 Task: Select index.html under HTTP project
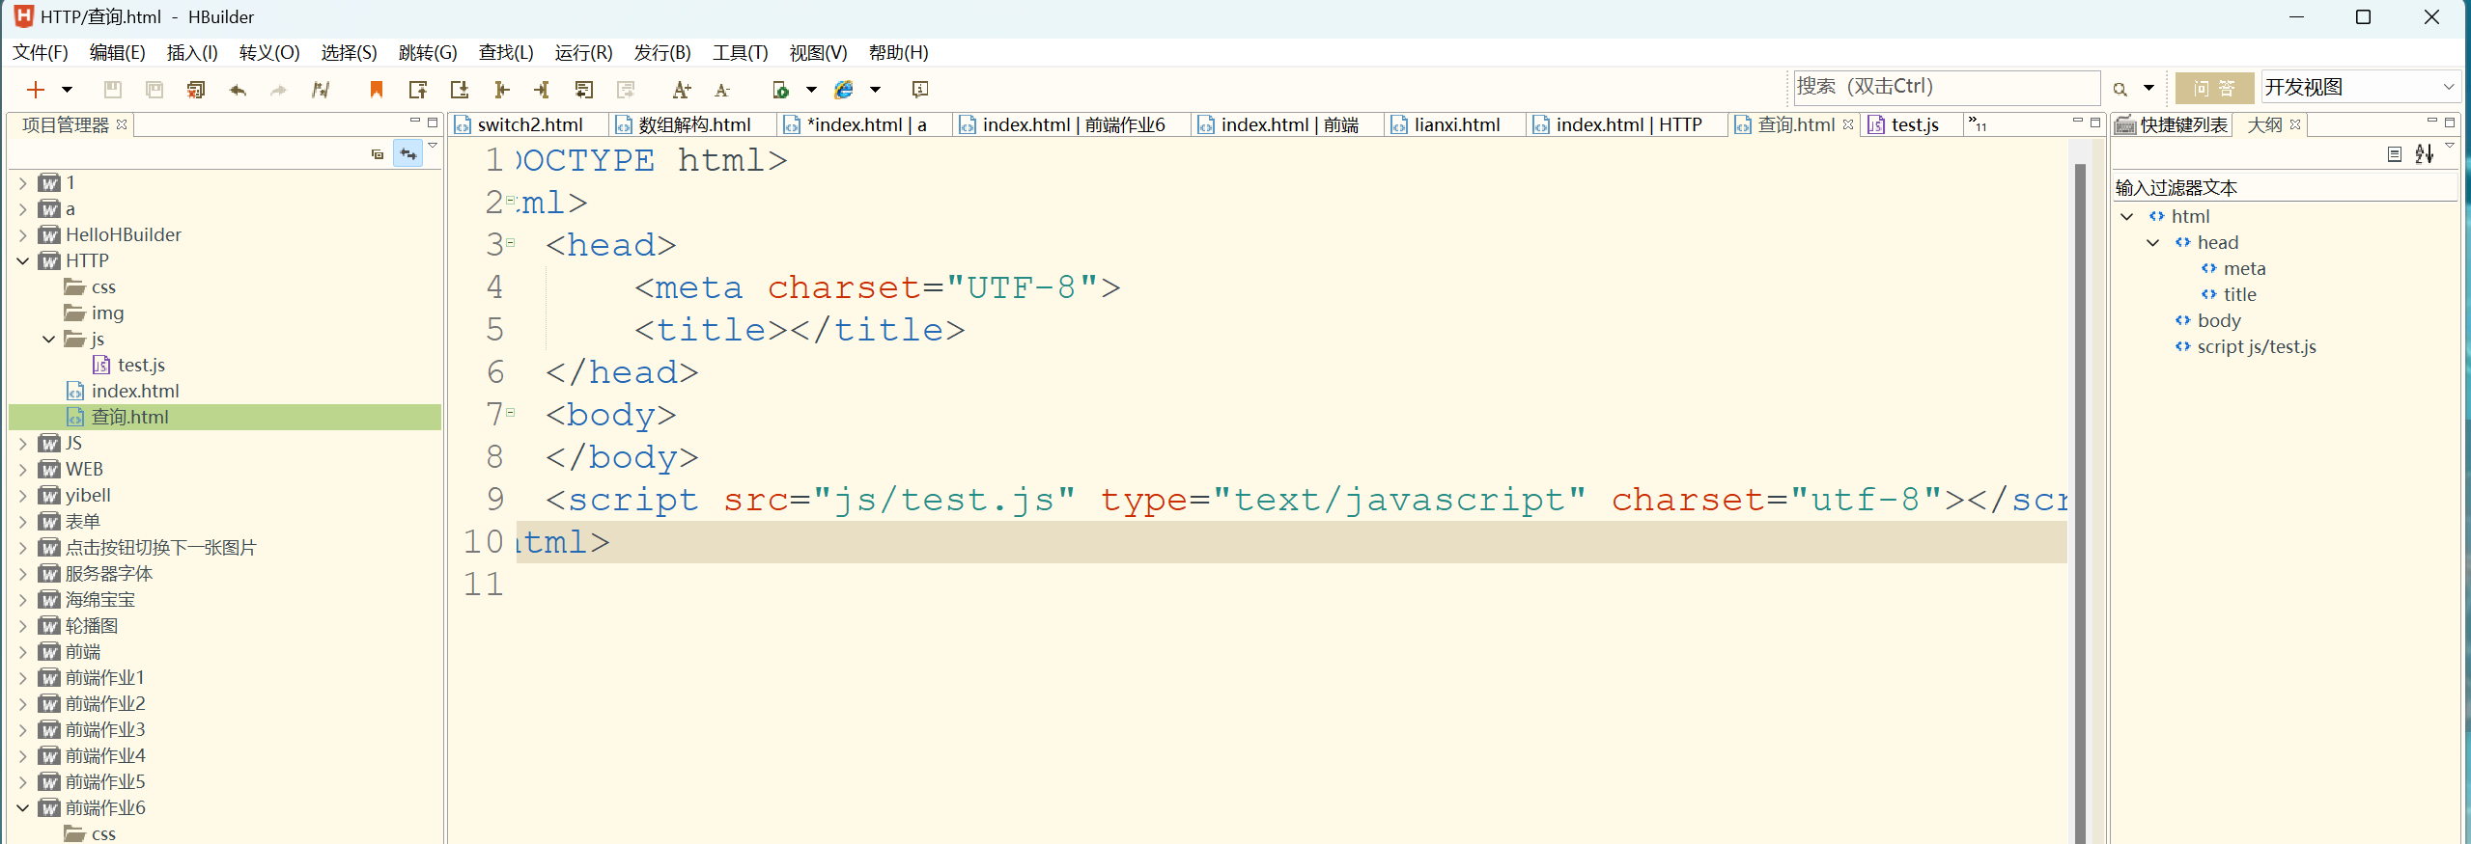(135, 391)
